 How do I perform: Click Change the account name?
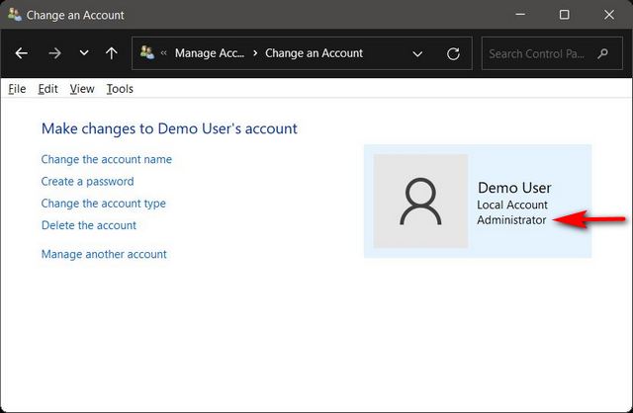[106, 159]
